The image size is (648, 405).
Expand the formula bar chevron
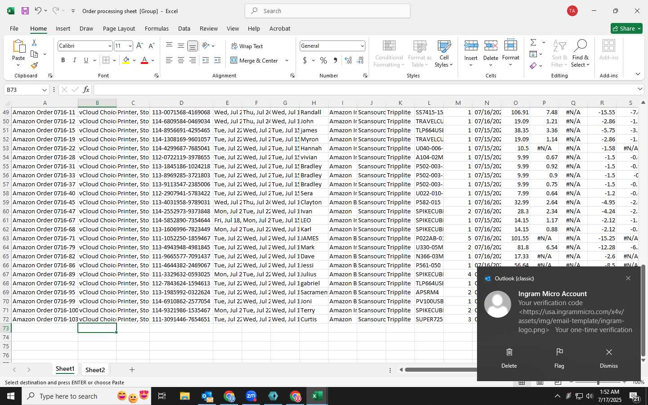click(x=640, y=89)
